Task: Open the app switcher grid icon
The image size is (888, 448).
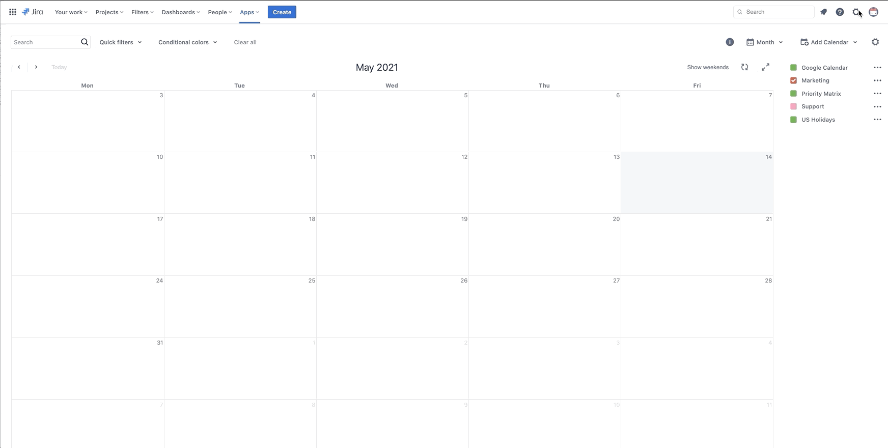Action: click(x=13, y=12)
